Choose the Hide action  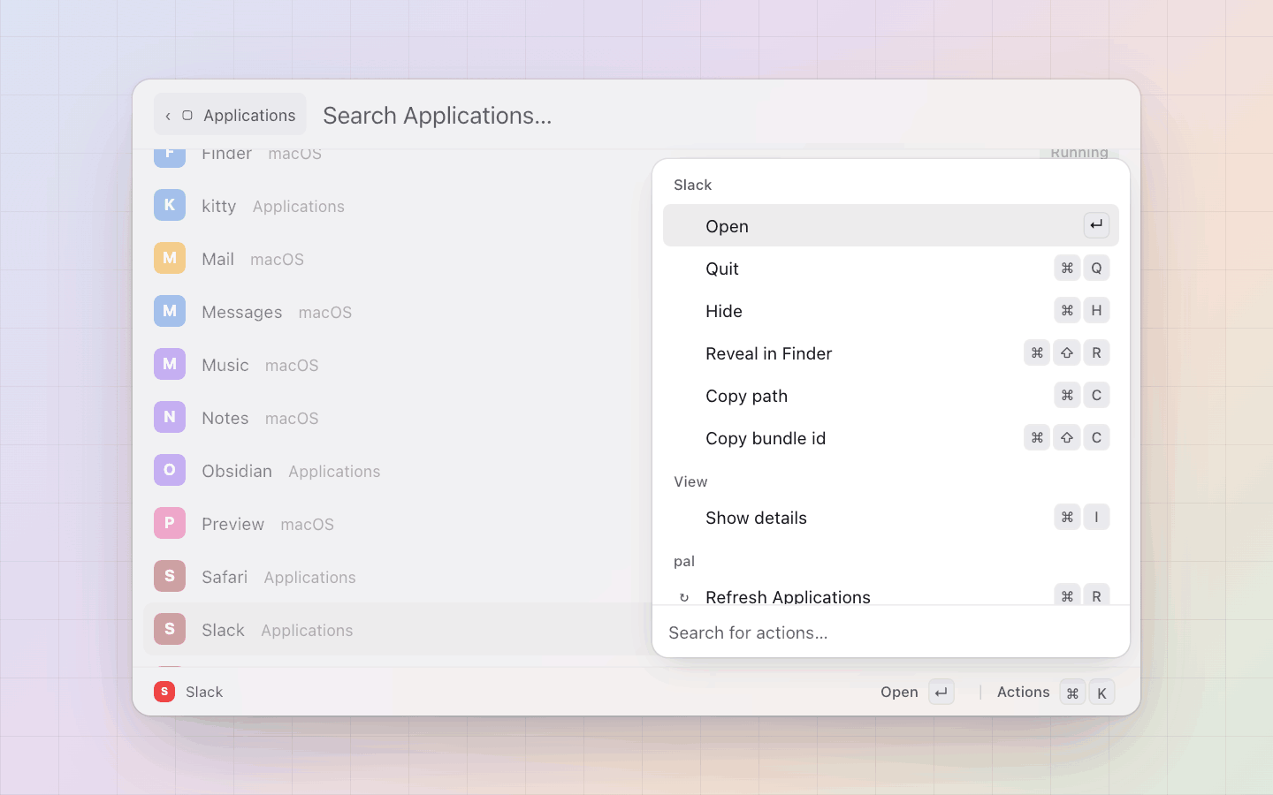click(x=891, y=310)
